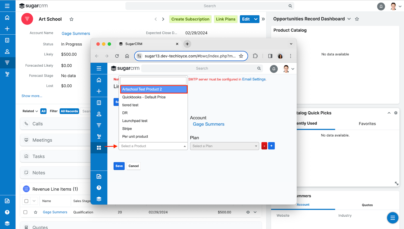Screen dimensions: 404x229
Task: Click Link Plans button
Action: [226, 19]
